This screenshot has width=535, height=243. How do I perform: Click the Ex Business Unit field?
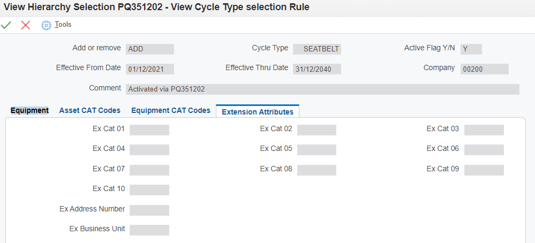(149, 230)
